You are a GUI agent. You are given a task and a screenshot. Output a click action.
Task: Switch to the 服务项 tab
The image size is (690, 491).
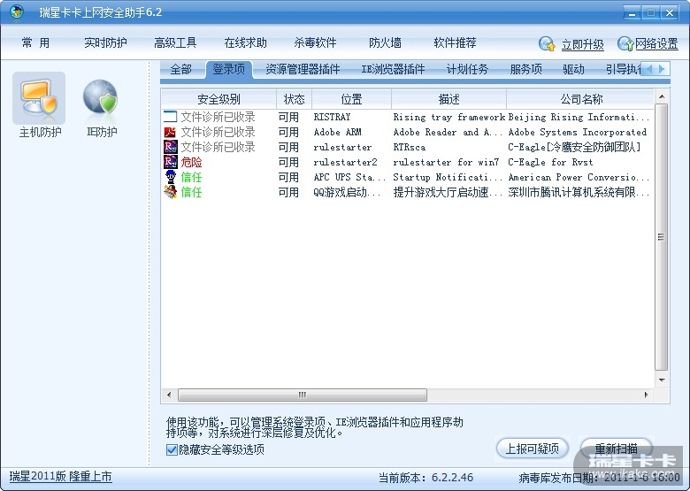point(525,70)
